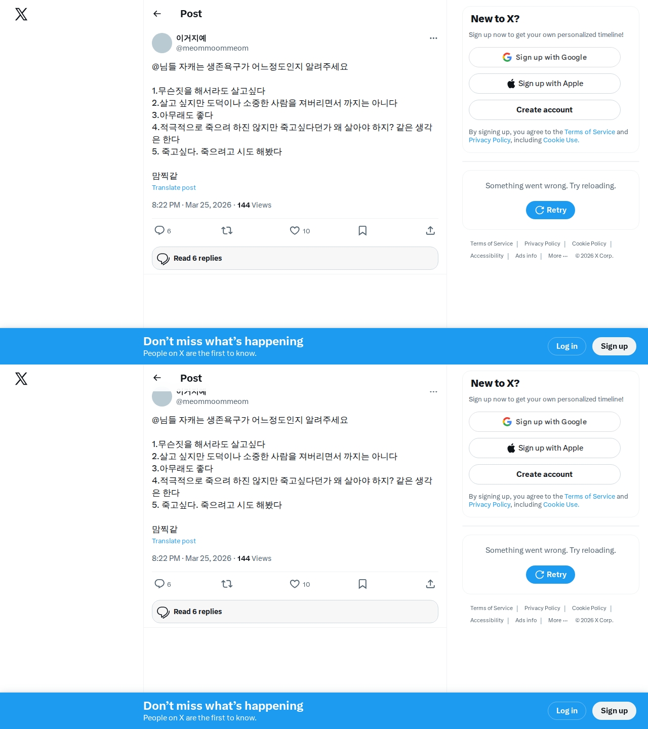Screen dimensions: 648x729
Task: Click the upper Create account button
Action: pyautogui.click(x=545, y=110)
